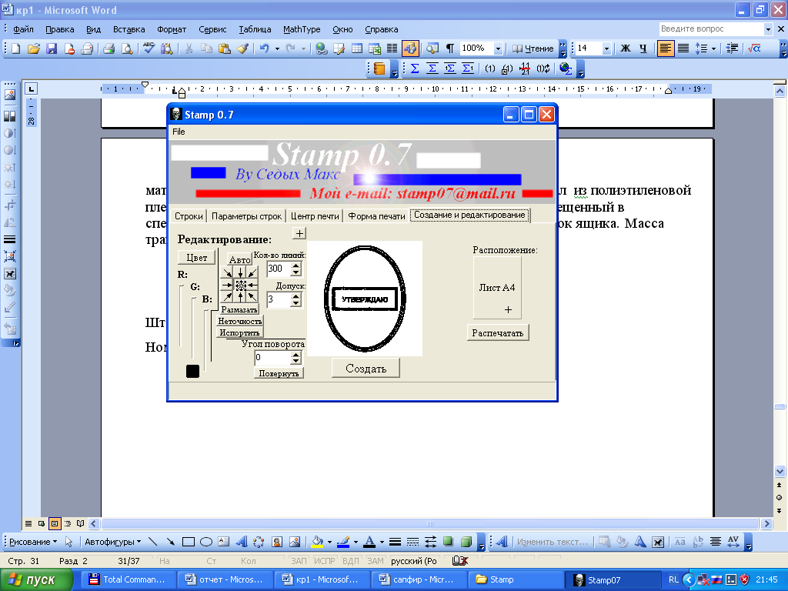Viewport: 788px width, 591px height.
Task: Switch to the Строки tab
Action: pyautogui.click(x=189, y=216)
